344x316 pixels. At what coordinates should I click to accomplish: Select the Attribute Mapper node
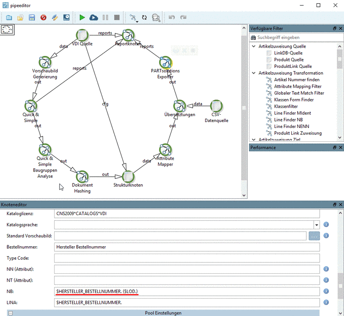point(166,150)
